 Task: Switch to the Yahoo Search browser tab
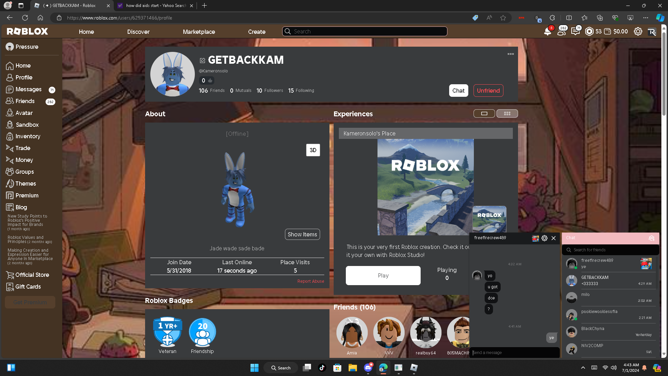click(x=156, y=6)
